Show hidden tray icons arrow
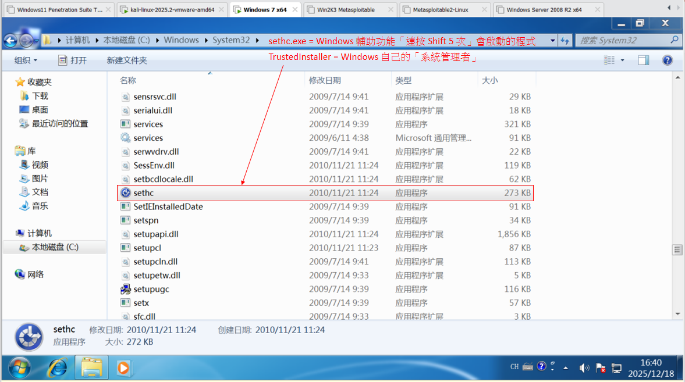Viewport: 685px width, 382px height. pyautogui.click(x=566, y=368)
